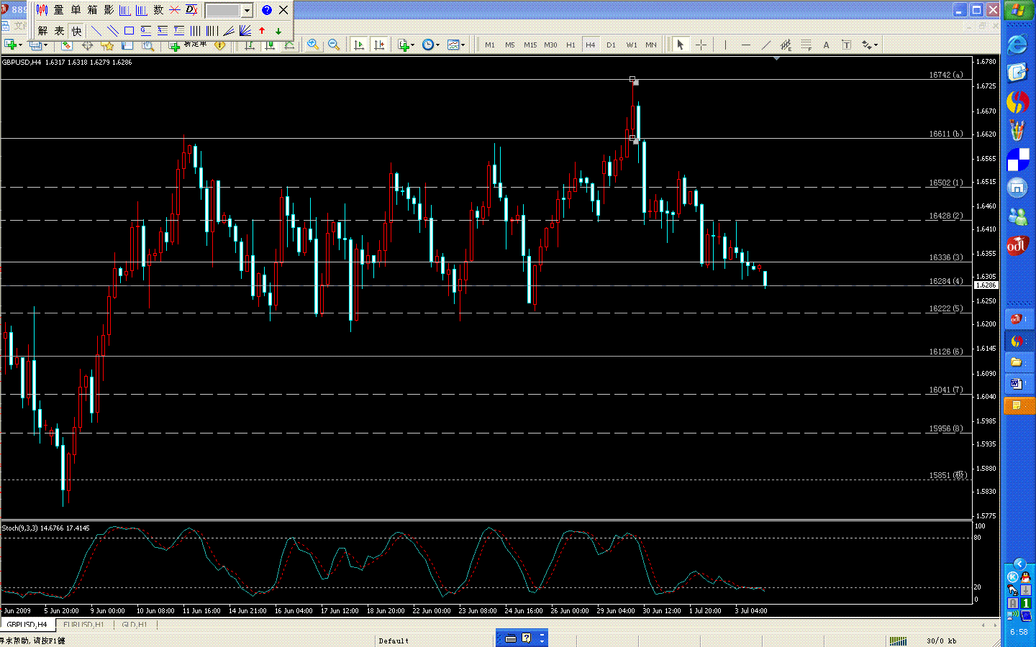Select the crosshair tool

701,45
